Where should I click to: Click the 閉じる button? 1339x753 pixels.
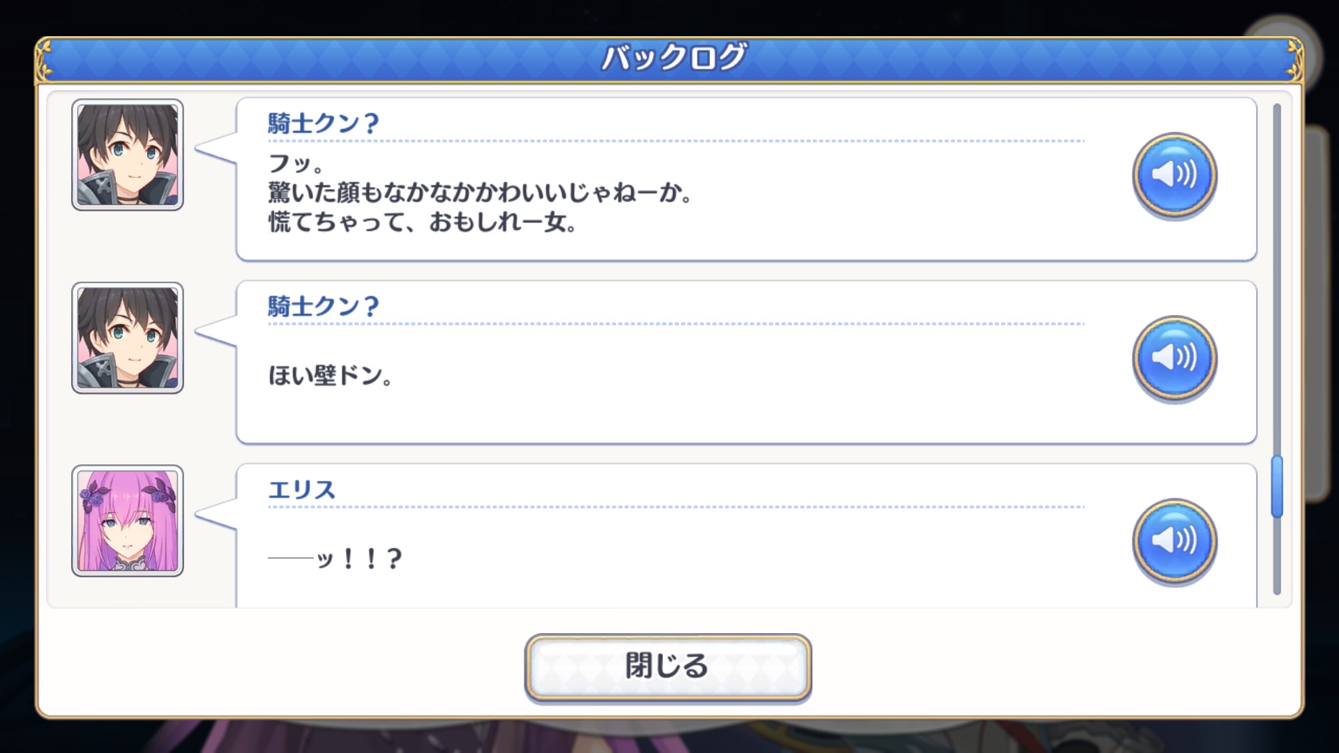click(668, 667)
